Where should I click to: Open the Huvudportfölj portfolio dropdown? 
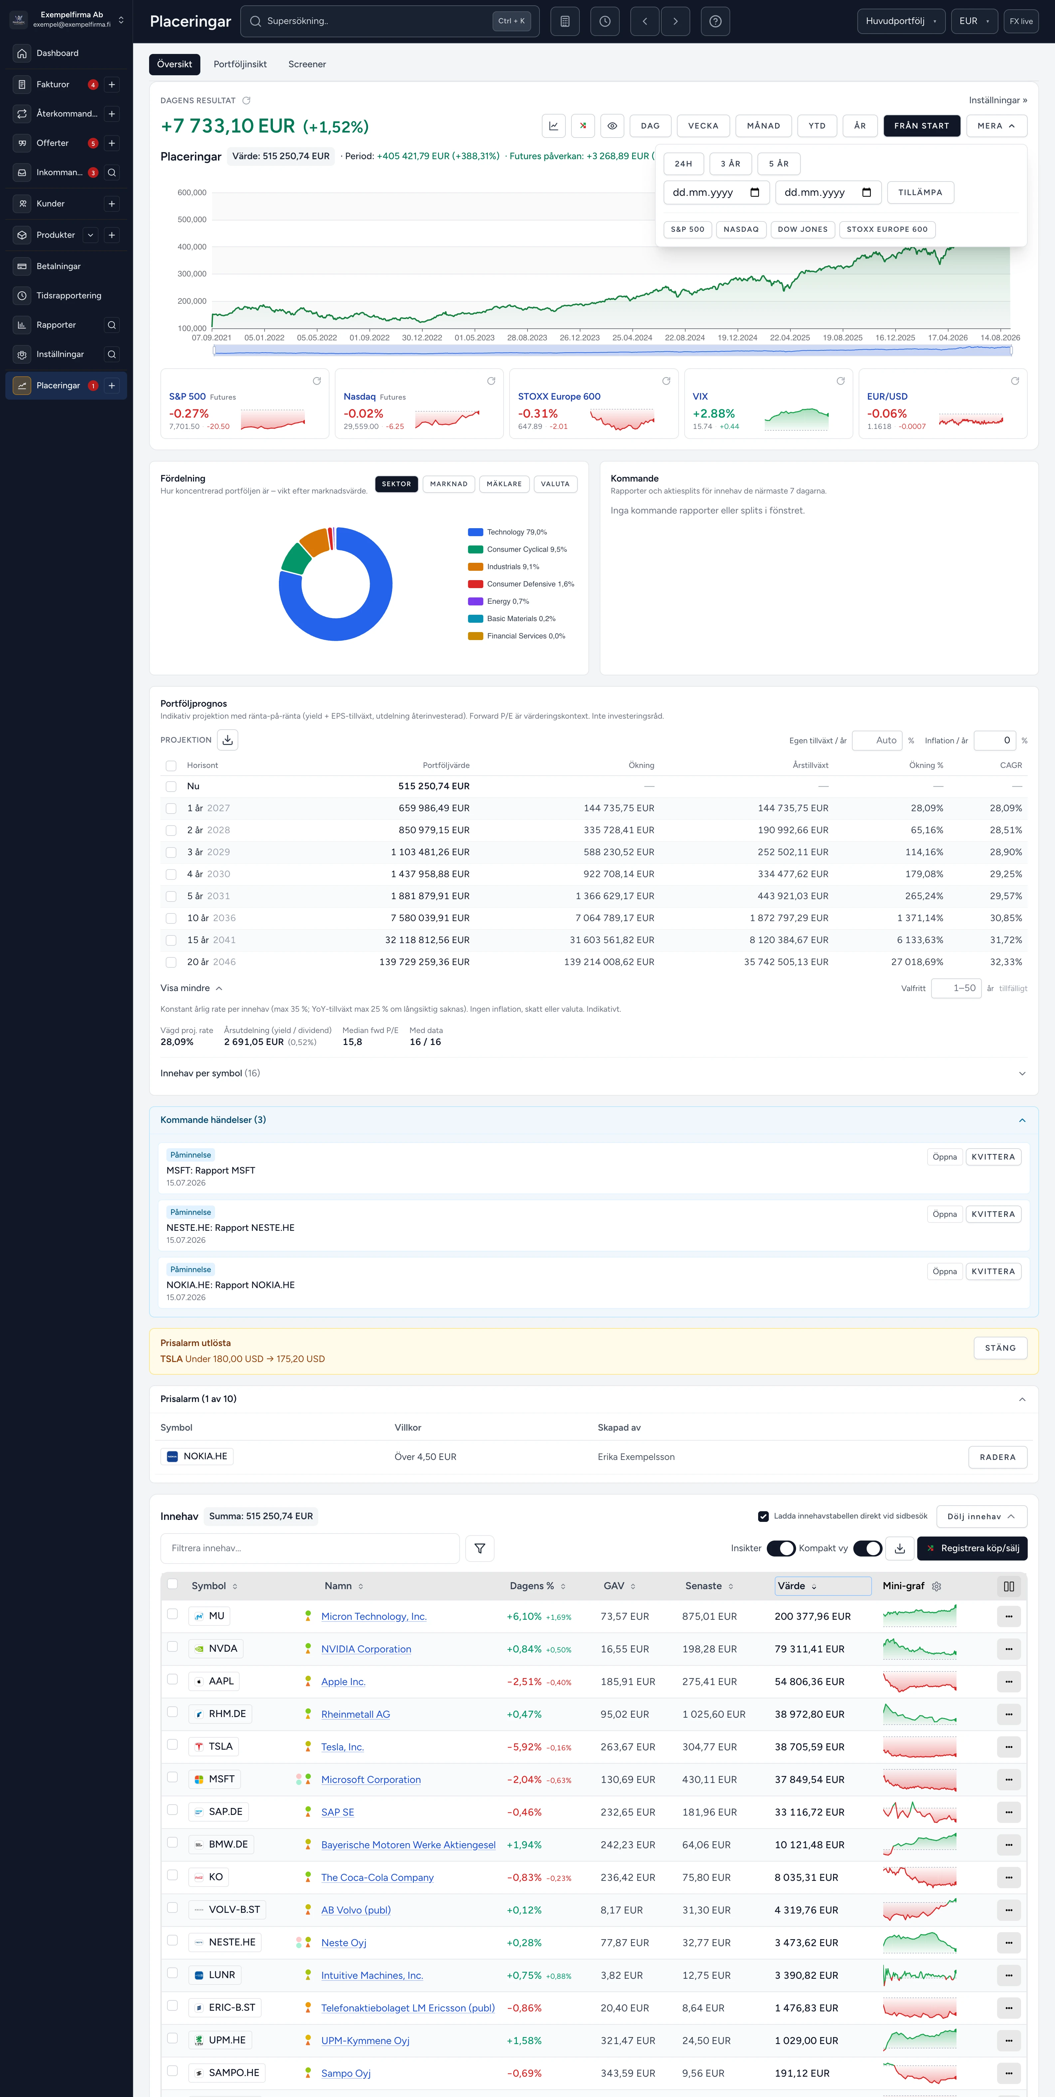pos(901,21)
